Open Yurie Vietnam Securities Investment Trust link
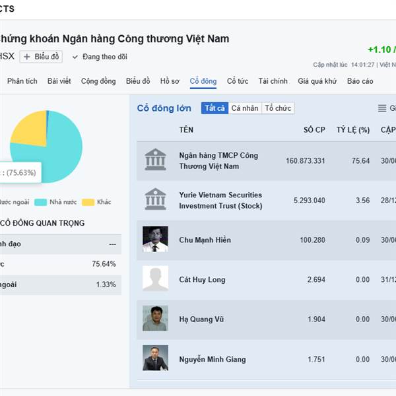 220,200
